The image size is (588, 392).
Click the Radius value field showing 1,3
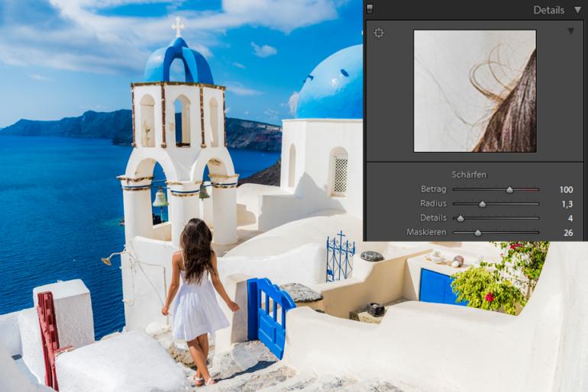[x=566, y=204]
